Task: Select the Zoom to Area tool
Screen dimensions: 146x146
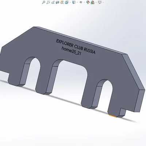Action: click(48, 2)
